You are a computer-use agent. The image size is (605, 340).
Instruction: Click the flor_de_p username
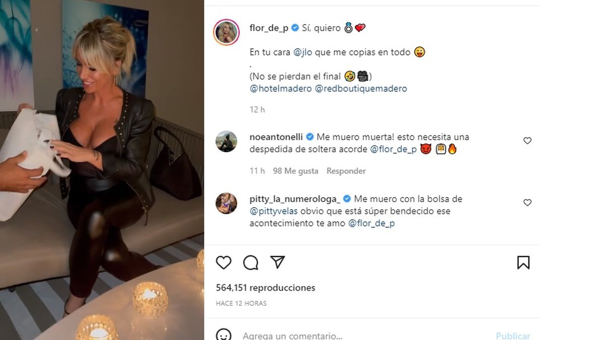[269, 28]
